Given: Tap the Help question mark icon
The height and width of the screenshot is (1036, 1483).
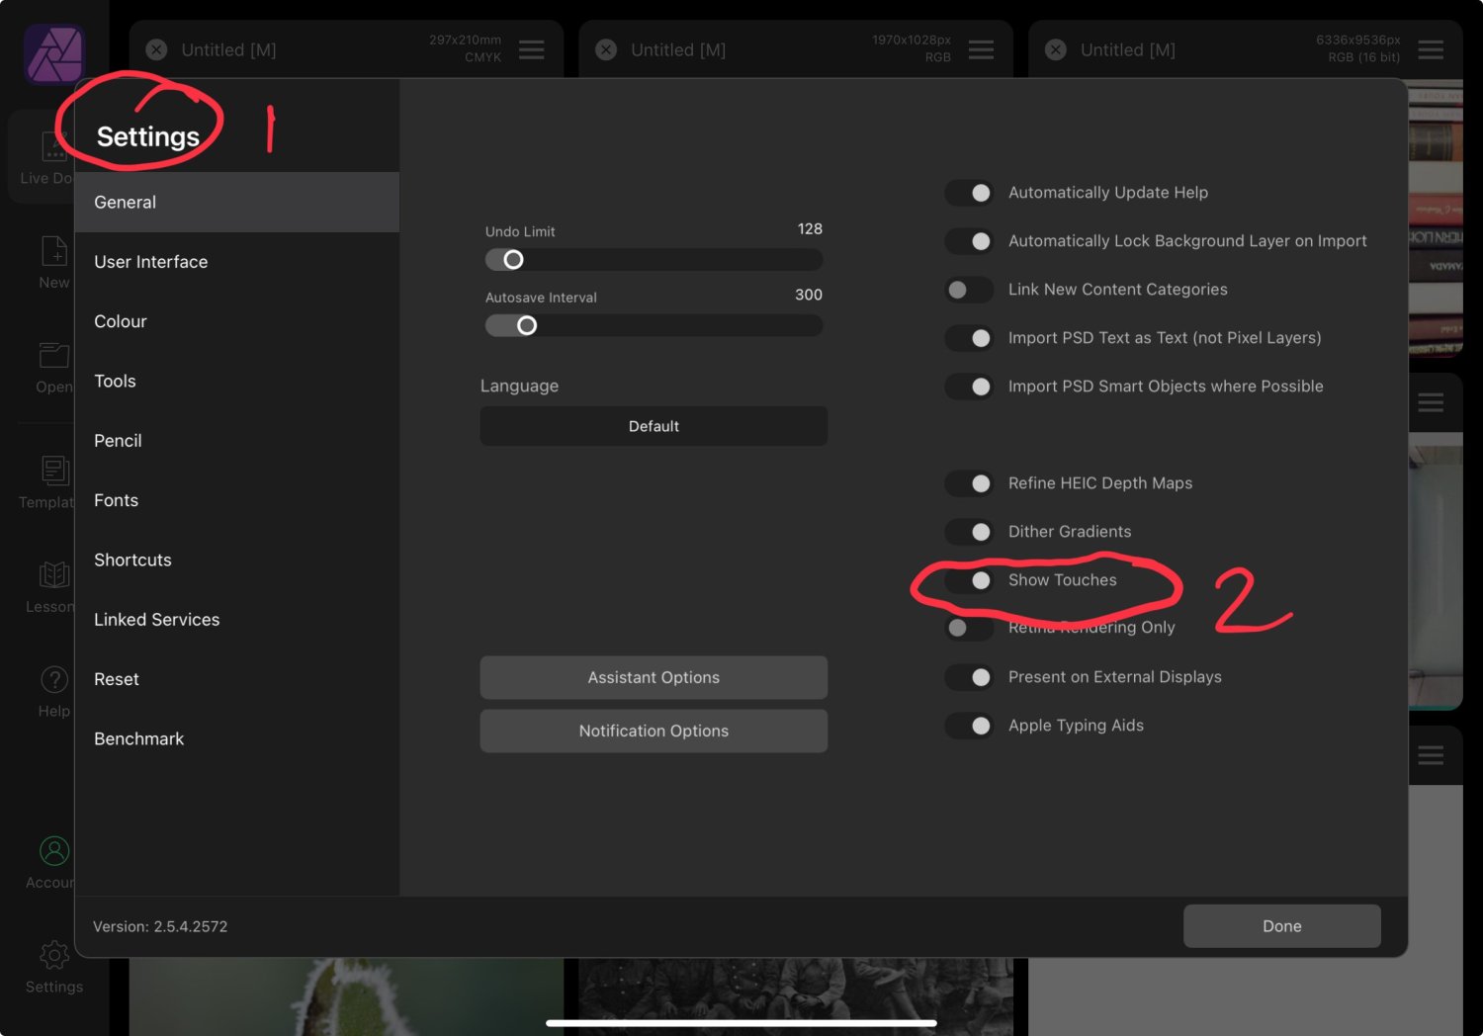Looking at the screenshot, I should (54, 679).
